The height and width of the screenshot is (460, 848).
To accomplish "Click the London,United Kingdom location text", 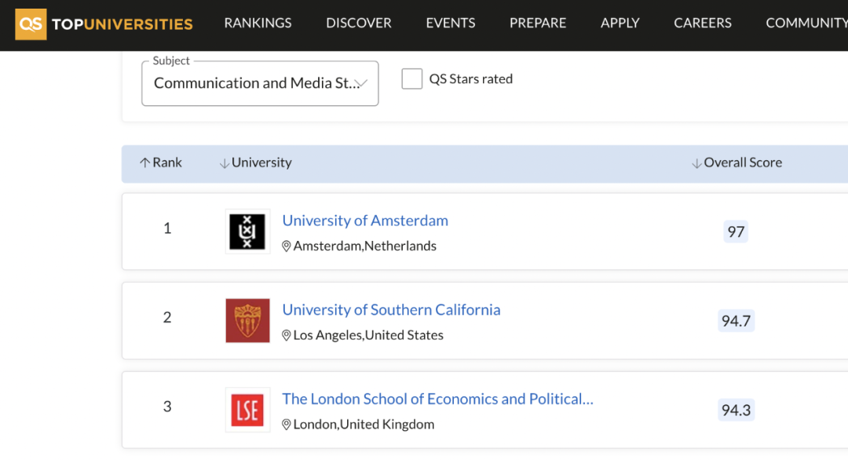I will [x=364, y=425].
